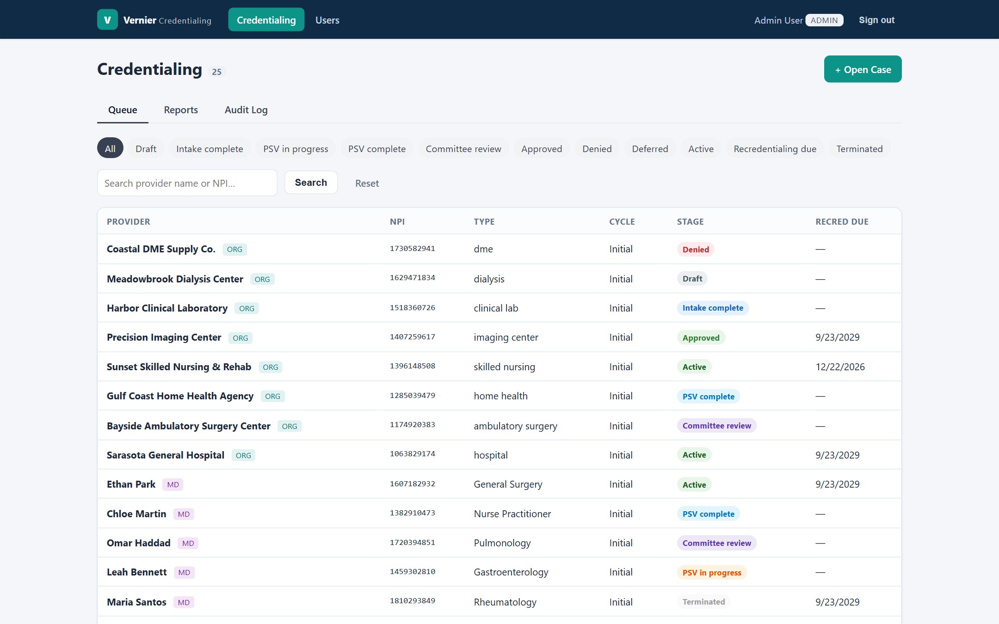Filter by Intake complete stage
999x624 pixels.
(x=210, y=148)
